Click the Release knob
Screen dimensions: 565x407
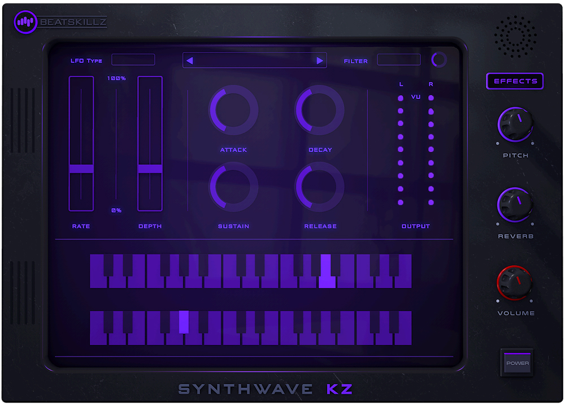pos(320,187)
